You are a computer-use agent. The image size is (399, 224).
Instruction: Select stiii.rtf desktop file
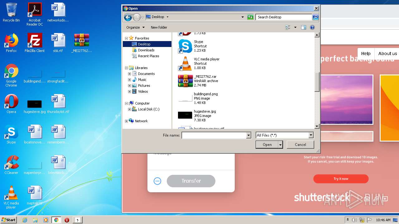58,43
